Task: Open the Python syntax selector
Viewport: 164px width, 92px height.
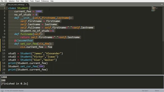Action: tap(157, 91)
